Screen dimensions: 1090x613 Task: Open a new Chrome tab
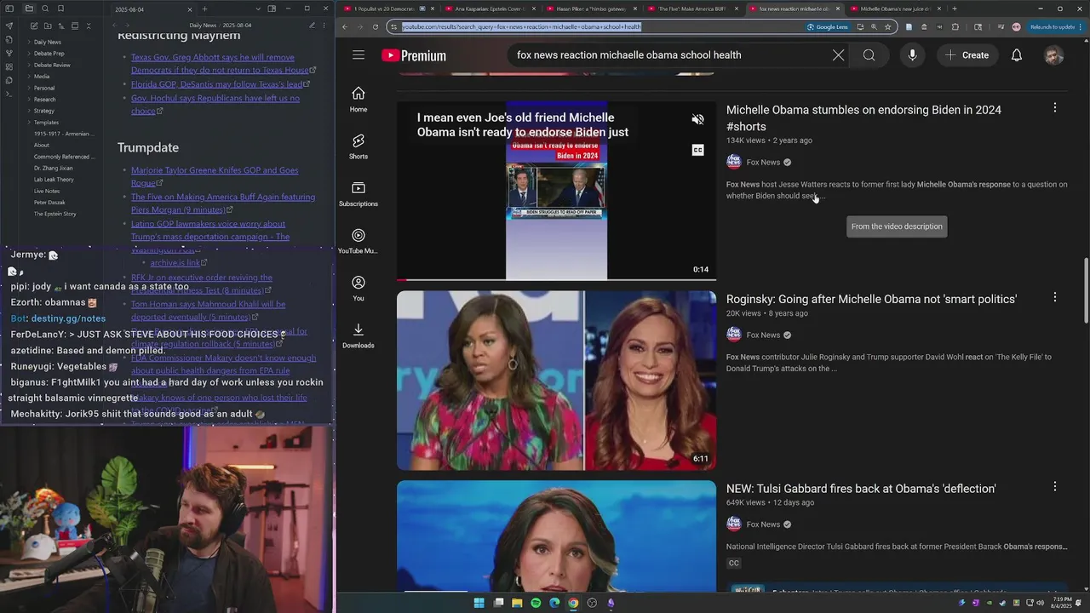(955, 9)
